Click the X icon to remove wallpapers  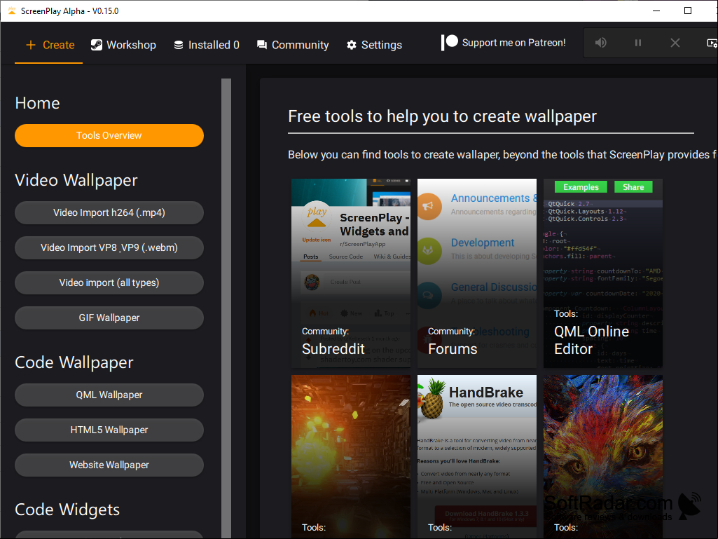tap(675, 43)
